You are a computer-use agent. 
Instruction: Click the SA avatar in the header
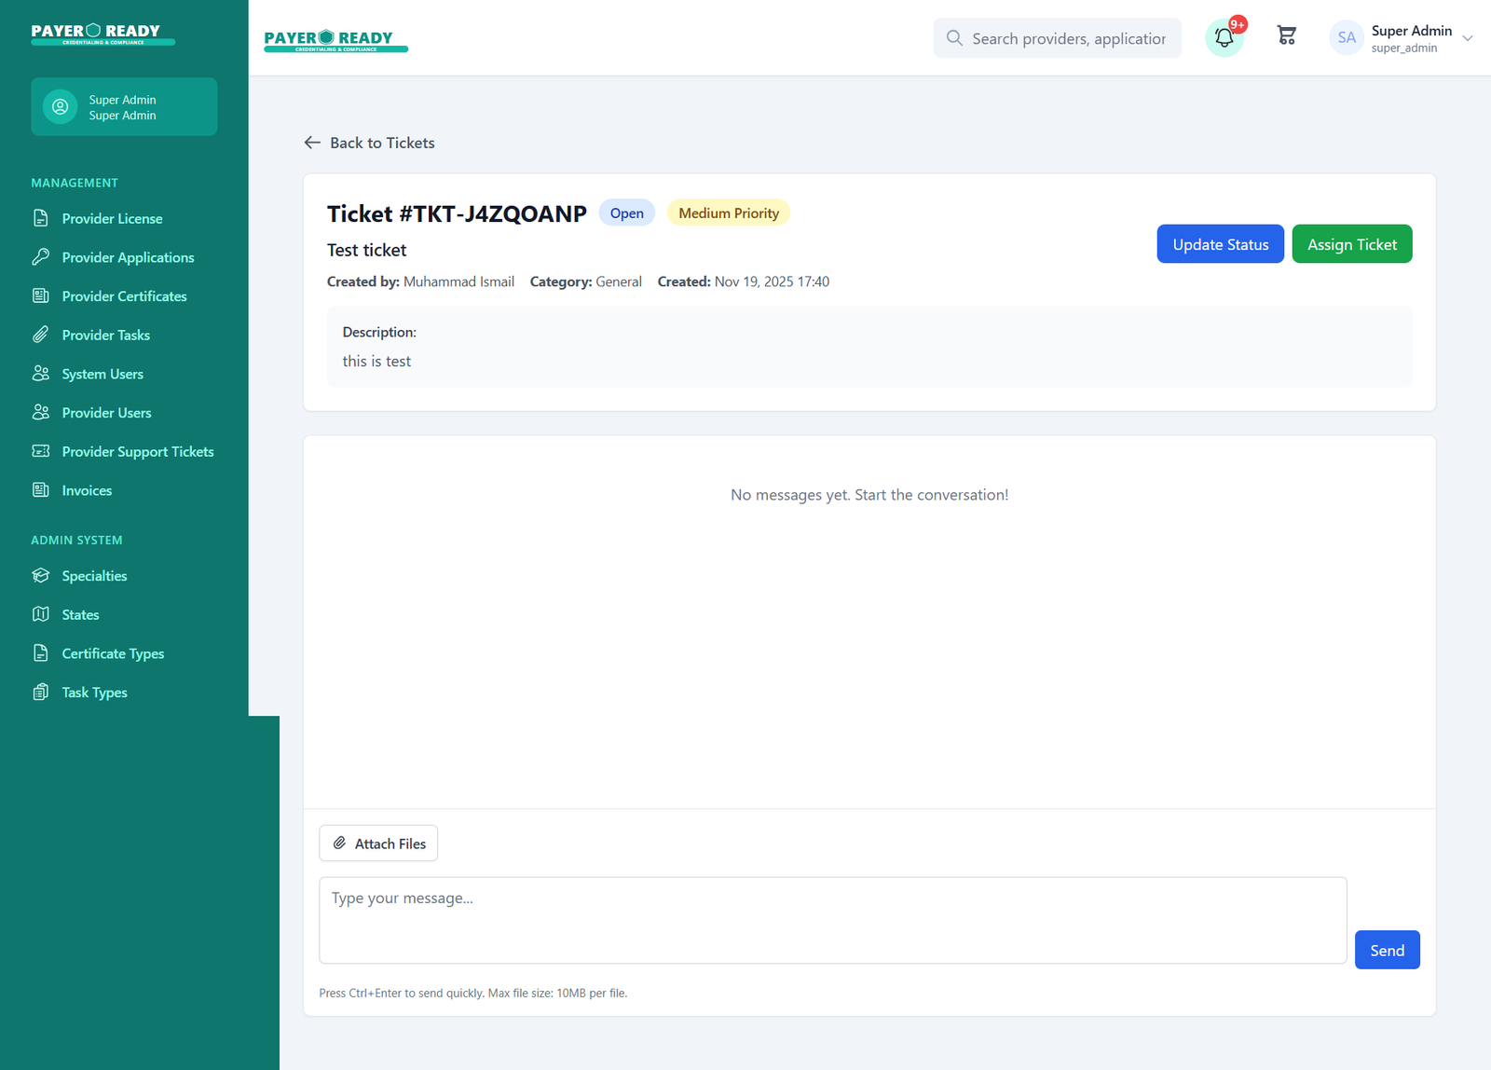[1346, 38]
